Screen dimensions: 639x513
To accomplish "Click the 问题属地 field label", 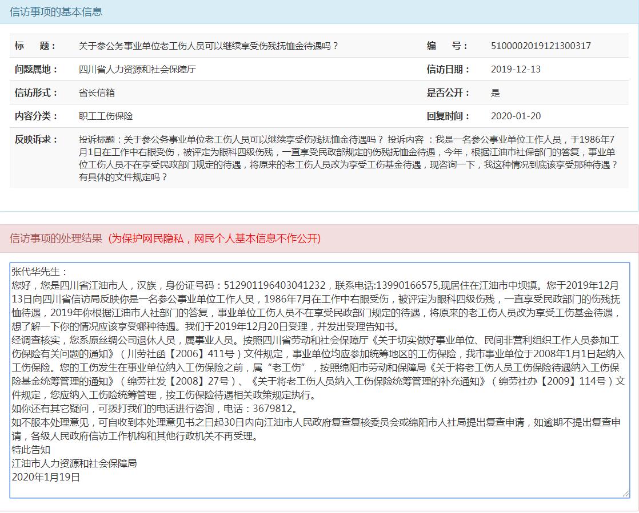I will pyautogui.click(x=36, y=70).
